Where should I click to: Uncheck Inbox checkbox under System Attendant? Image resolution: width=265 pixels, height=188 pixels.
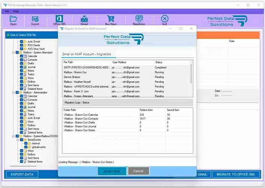click(x=21, y=78)
